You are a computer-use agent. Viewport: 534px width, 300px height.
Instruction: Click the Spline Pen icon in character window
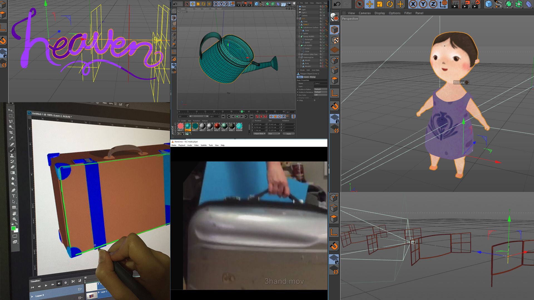click(498, 4)
